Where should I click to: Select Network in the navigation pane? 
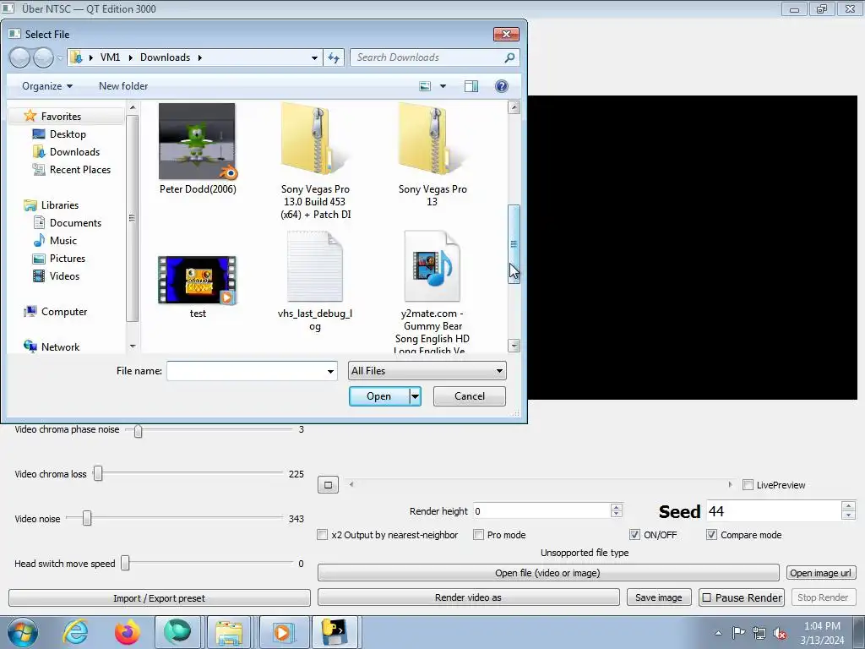pyautogui.click(x=60, y=347)
